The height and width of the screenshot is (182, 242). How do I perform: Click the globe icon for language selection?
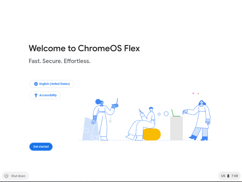coord(36,84)
